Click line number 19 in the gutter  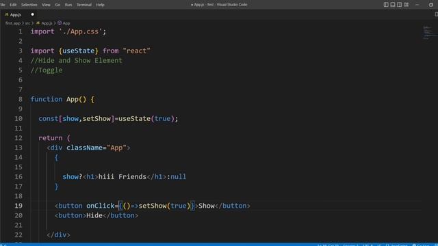click(x=18, y=206)
